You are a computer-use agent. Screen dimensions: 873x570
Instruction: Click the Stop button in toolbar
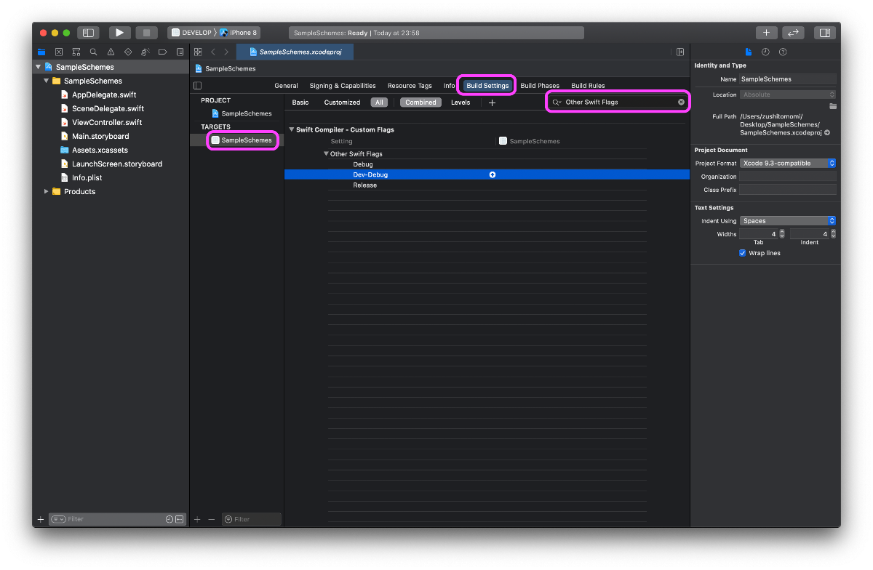146,33
